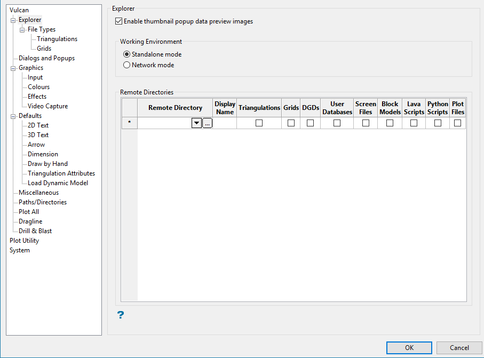Collapse the Graphics tree node

coord(13,68)
